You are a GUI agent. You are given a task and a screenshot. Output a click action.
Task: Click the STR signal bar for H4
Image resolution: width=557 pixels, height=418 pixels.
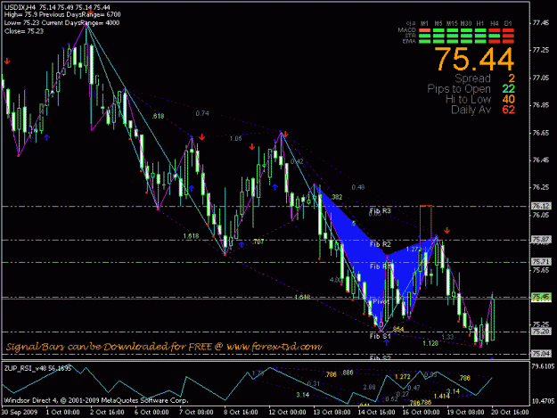pos(494,36)
